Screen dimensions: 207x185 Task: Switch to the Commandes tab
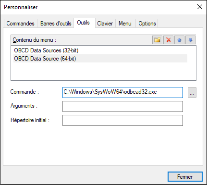tap(20, 24)
